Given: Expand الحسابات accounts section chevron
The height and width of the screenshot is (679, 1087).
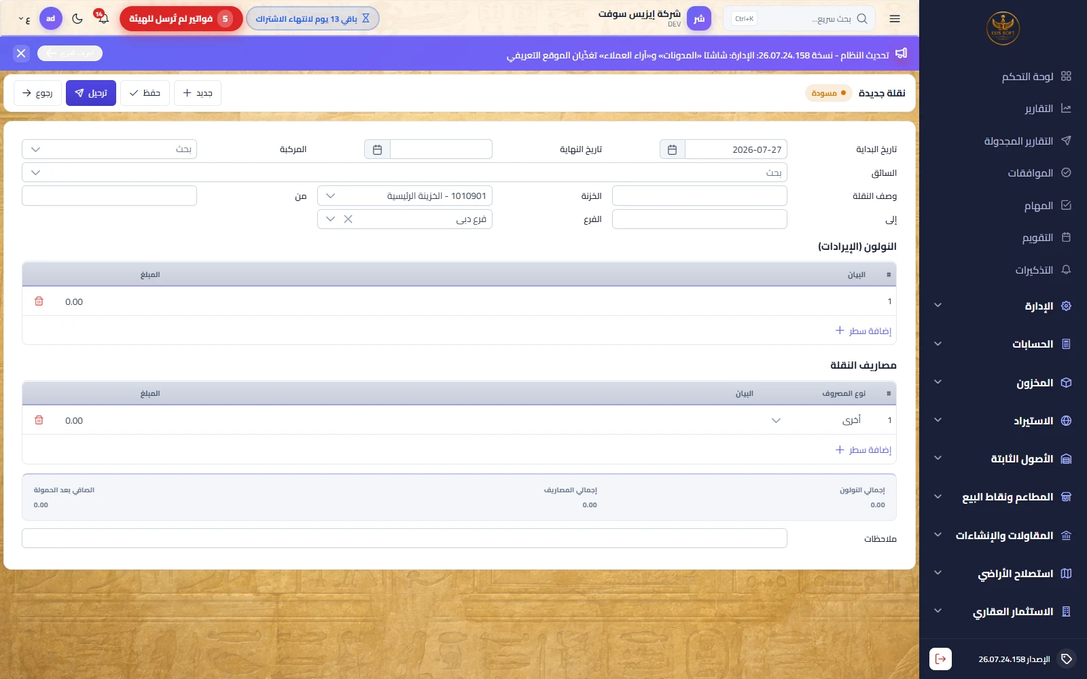Looking at the screenshot, I should 938,344.
